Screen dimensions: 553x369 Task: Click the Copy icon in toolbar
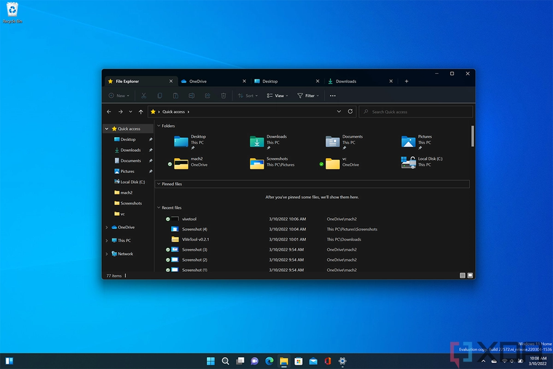(x=159, y=96)
